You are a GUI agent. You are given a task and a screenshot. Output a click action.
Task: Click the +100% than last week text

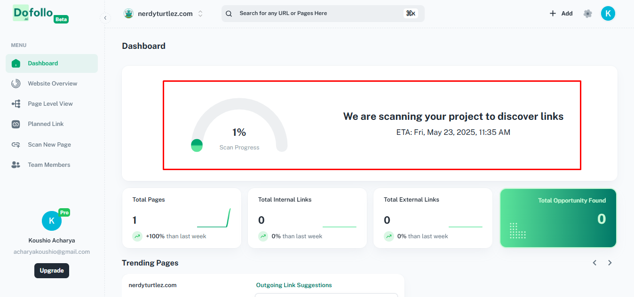pos(176,236)
